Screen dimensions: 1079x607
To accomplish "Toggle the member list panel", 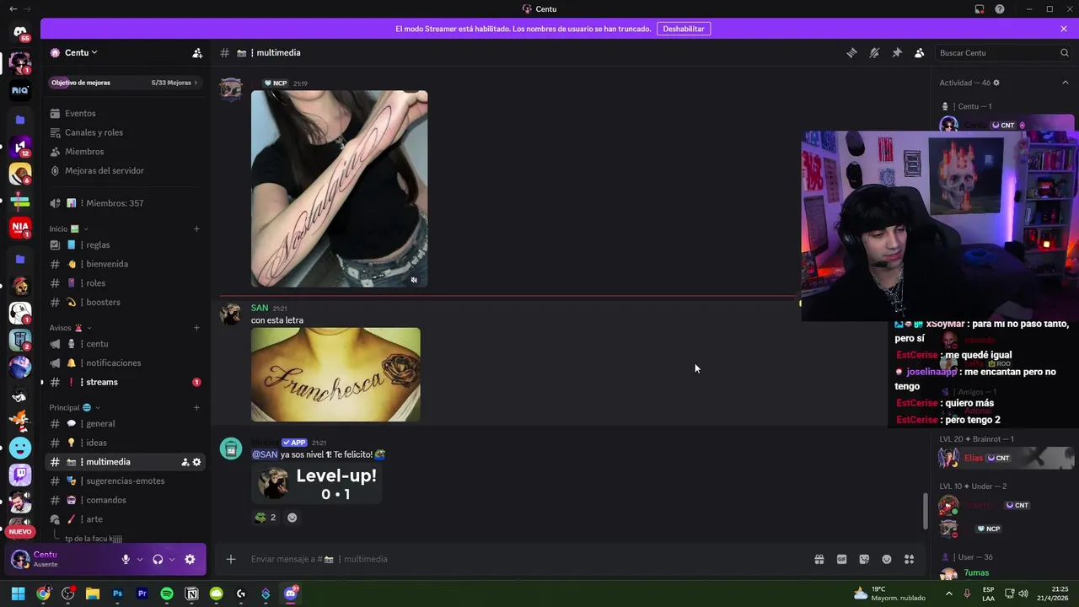I will point(920,52).
